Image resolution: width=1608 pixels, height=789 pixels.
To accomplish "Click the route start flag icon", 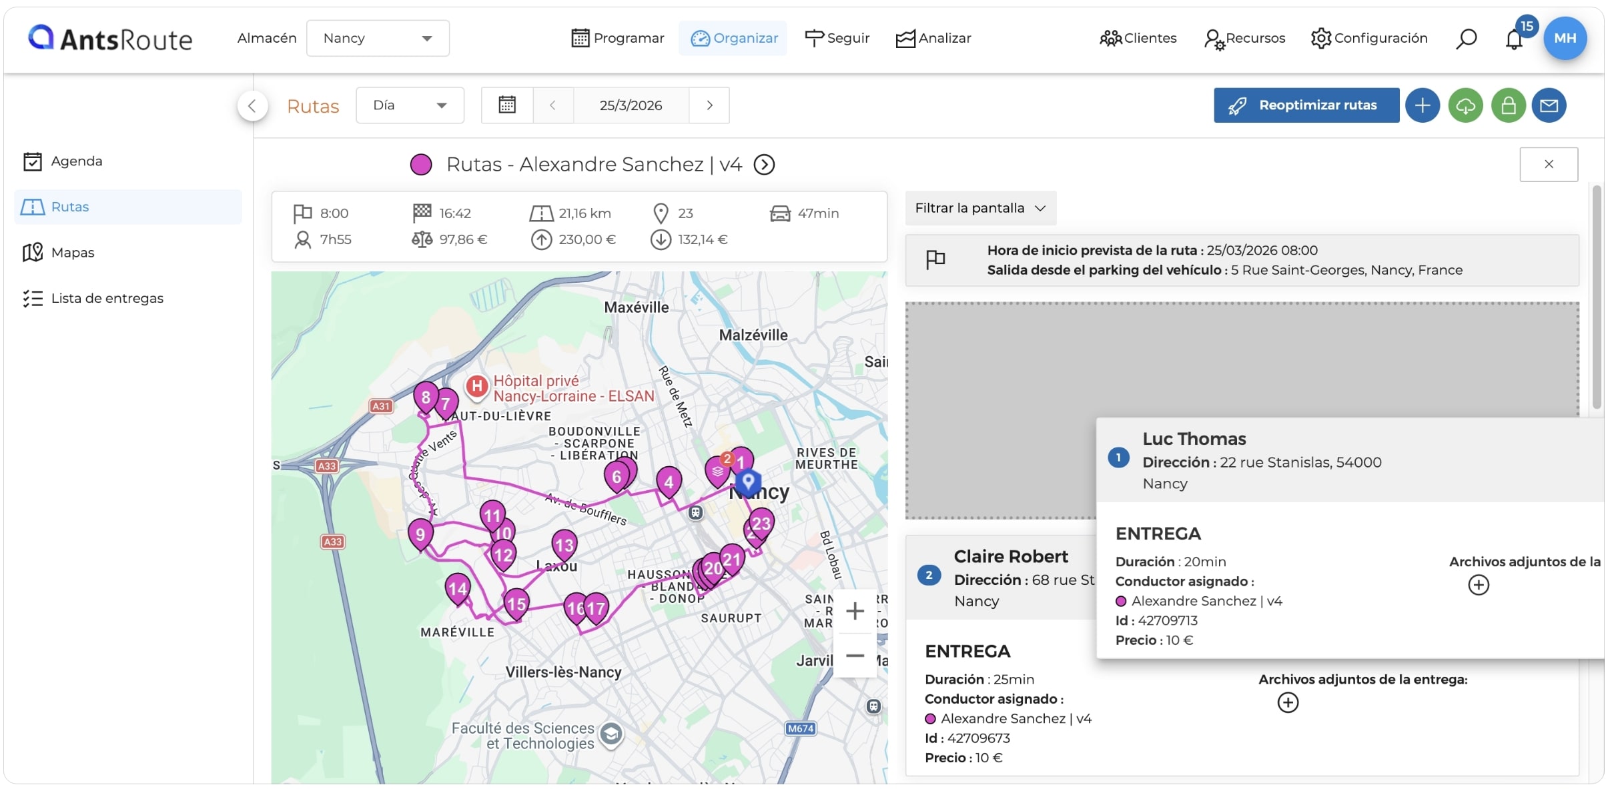I will pyautogui.click(x=935, y=259).
